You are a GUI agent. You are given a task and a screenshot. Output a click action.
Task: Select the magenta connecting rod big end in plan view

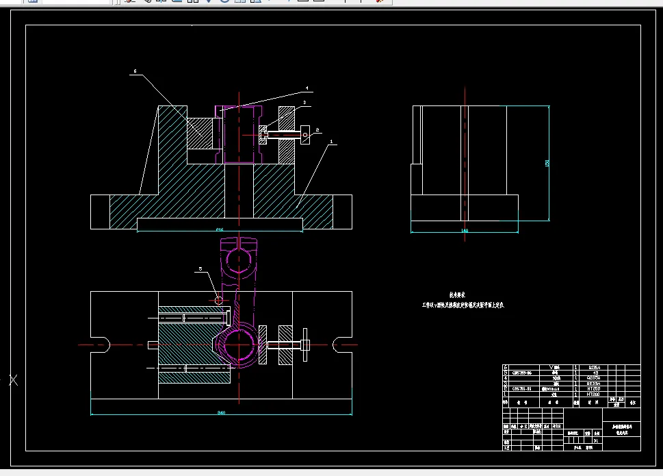239,346
